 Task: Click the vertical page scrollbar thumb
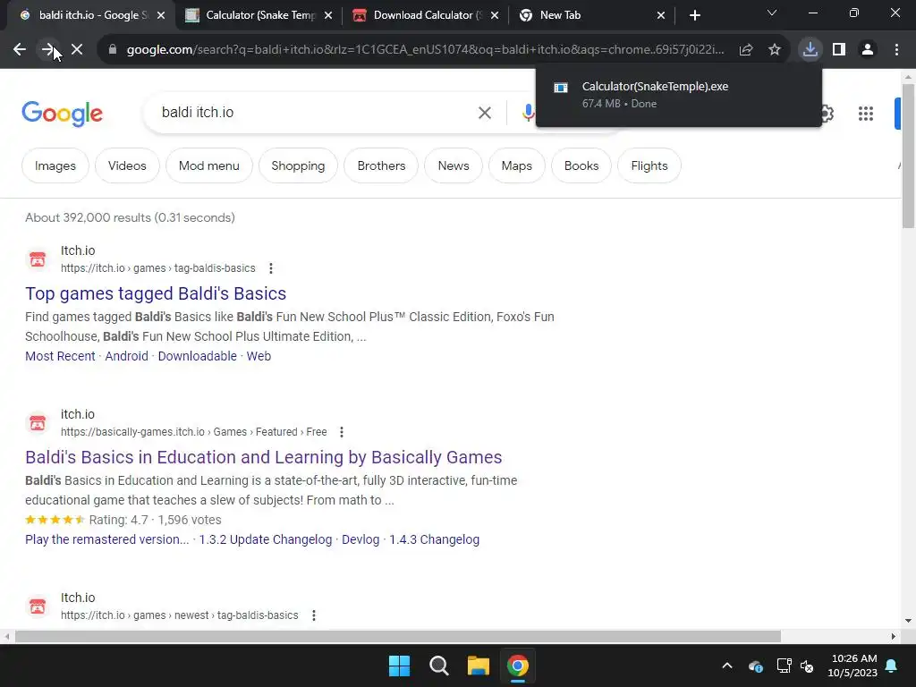point(908,156)
